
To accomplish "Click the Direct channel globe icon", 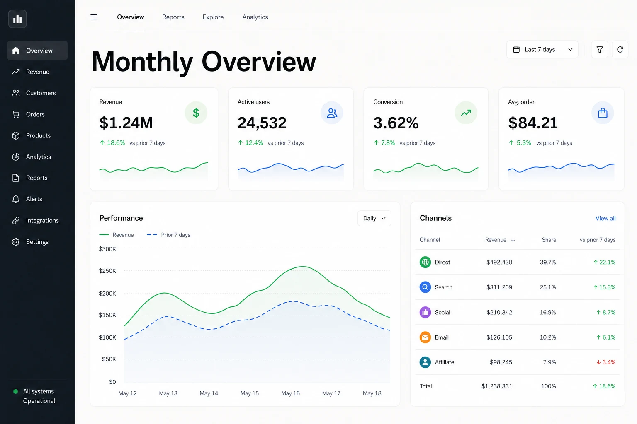I will [425, 262].
